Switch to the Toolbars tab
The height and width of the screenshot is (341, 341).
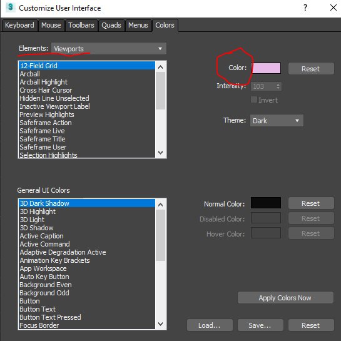pyautogui.click(x=81, y=25)
